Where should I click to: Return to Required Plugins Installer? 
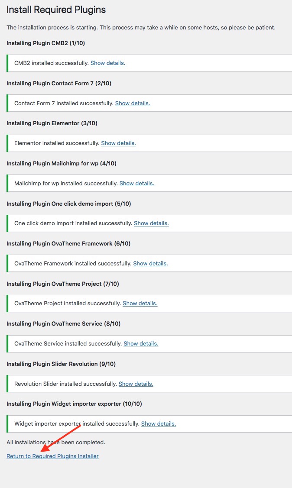[52, 456]
